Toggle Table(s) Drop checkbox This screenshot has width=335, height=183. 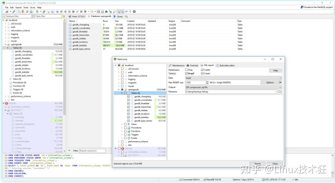[186, 74]
